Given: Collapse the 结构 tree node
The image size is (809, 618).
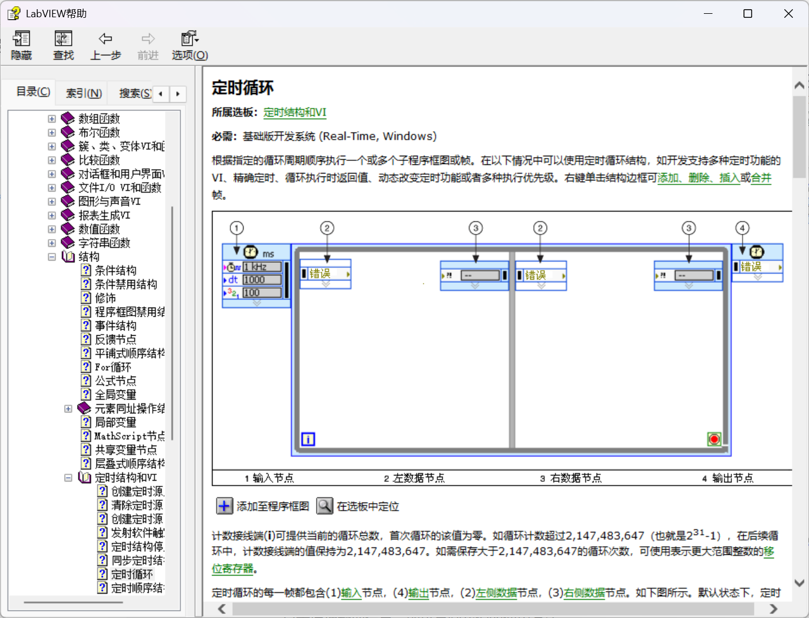Looking at the screenshot, I should pos(52,257).
